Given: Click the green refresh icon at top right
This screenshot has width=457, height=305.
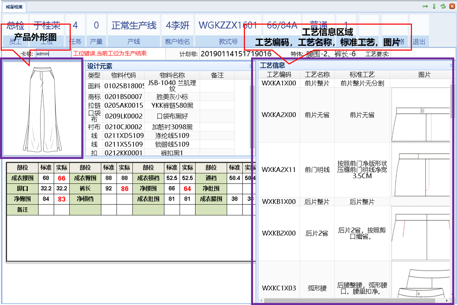Looking at the screenshot, I should click(x=443, y=6).
